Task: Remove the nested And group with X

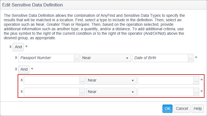Action: click(16, 69)
